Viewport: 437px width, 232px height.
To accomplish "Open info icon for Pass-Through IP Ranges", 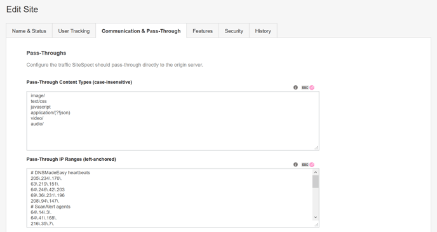I will point(295,165).
